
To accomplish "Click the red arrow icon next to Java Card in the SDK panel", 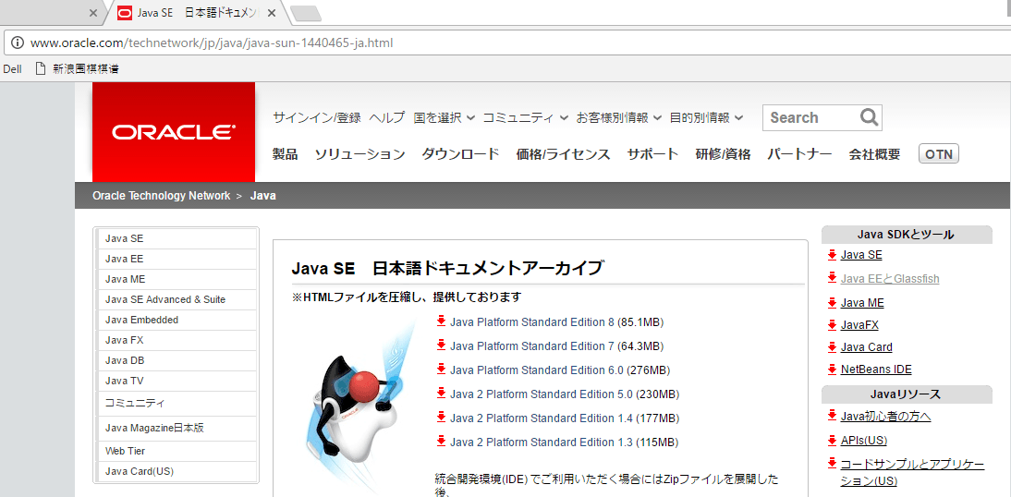I will pyautogui.click(x=832, y=346).
